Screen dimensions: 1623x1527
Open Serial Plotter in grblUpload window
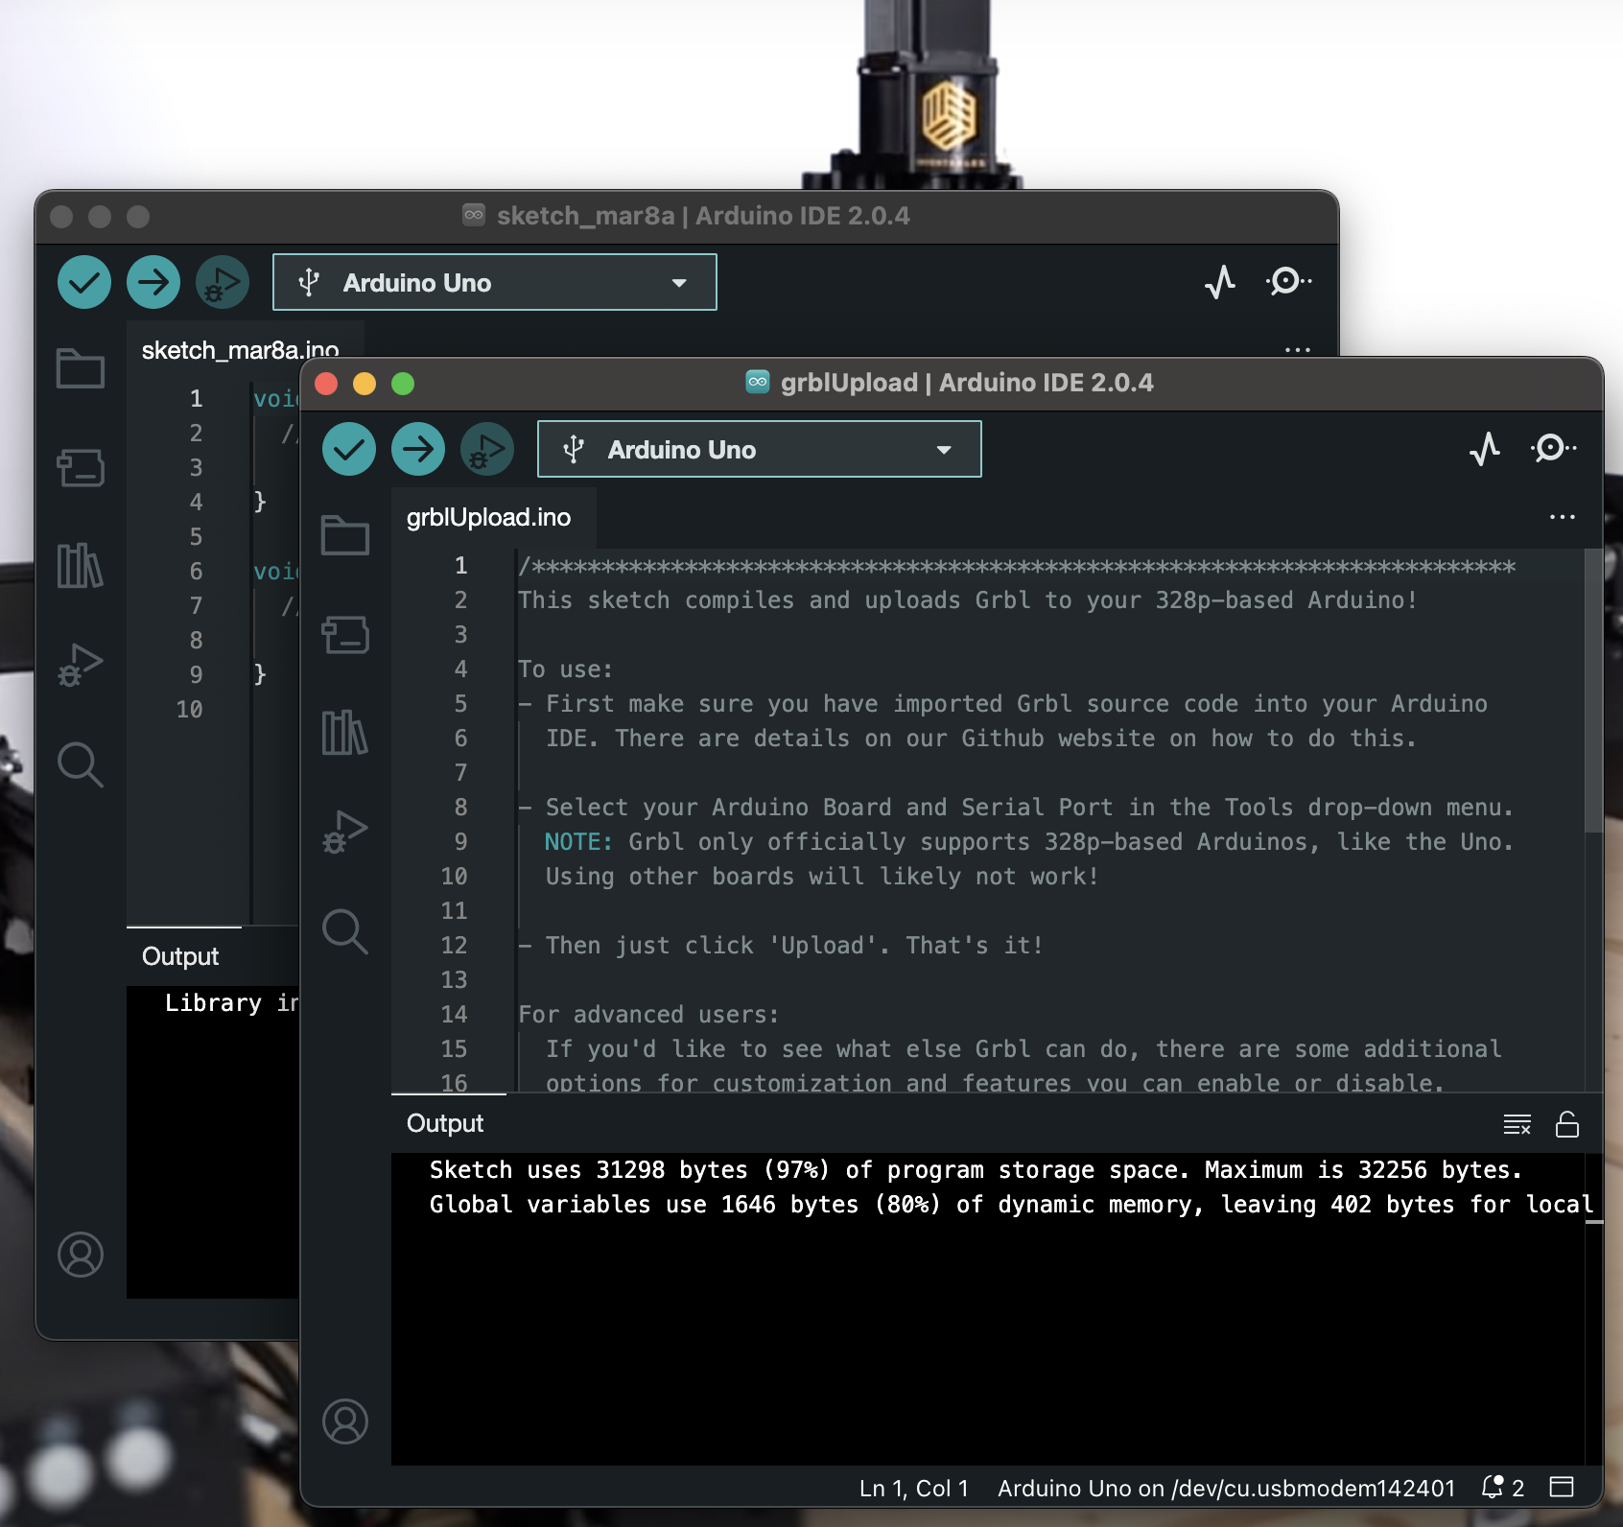pos(1485,449)
